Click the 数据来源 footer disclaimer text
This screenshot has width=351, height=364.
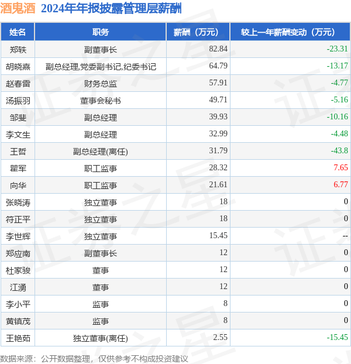(94, 359)
